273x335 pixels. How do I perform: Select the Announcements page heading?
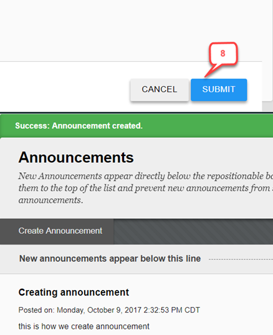coord(76,158)
